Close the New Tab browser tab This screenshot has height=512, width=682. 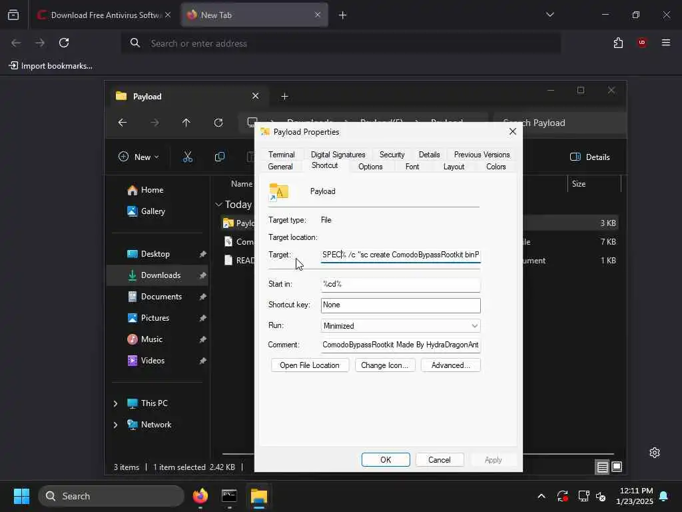pyautogui.click(x=318, y=15)
